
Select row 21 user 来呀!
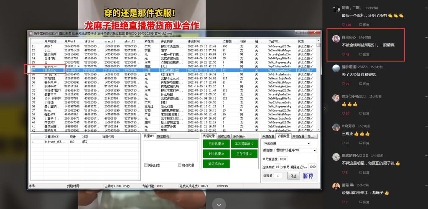(x=173, y=46)
